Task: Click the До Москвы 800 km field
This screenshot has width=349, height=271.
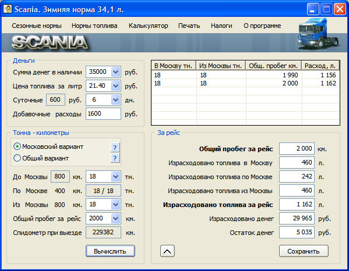Action: pos(60,177)
